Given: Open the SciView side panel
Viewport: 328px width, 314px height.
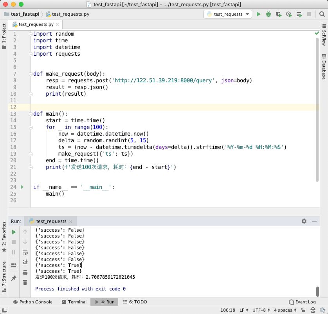Looking at the screenshot, I should (x=324, y=35).
